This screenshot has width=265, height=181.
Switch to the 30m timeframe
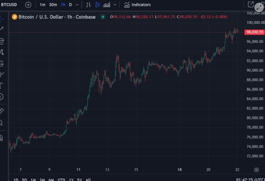click(53, 5)
